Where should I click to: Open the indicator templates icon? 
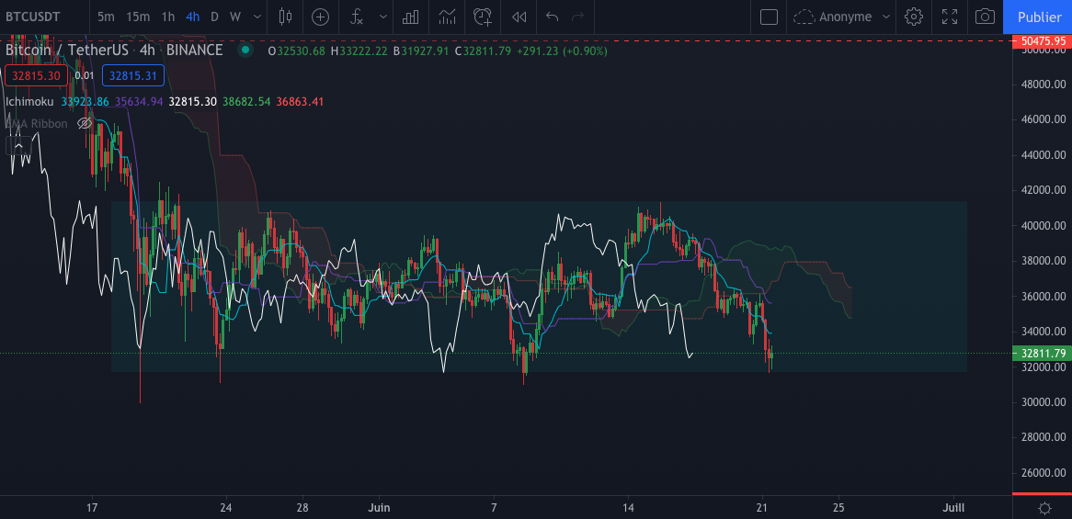pyautogui.click(x=447, y=17)
